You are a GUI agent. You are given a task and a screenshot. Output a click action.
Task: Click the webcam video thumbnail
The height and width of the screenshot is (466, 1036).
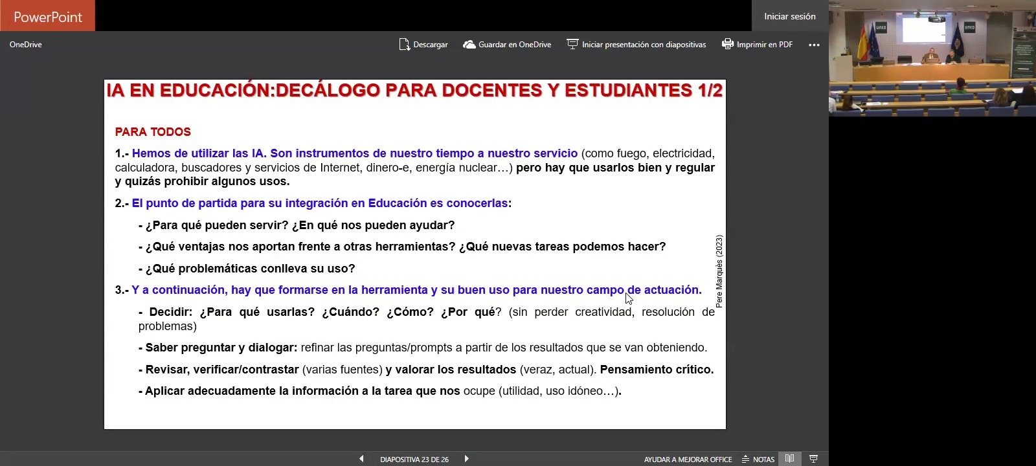coord(932,58)
